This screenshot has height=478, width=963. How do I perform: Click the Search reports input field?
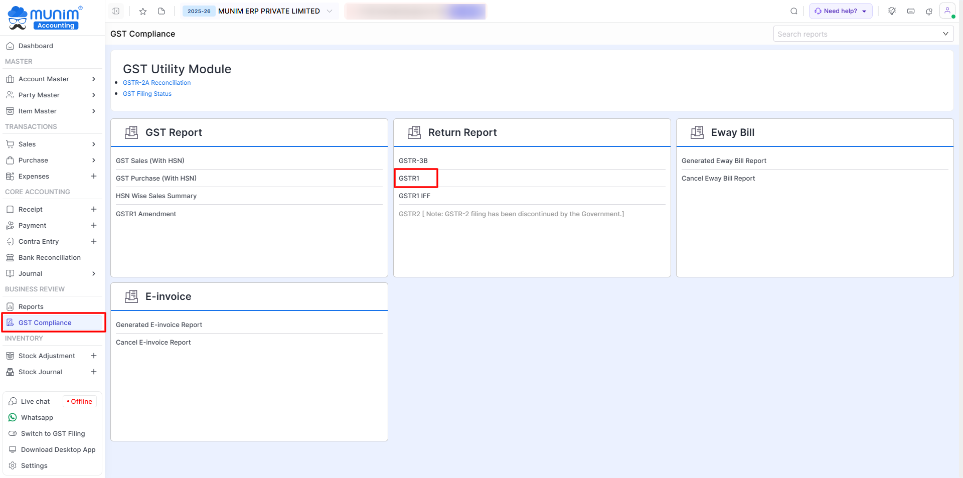pos(858,34)
